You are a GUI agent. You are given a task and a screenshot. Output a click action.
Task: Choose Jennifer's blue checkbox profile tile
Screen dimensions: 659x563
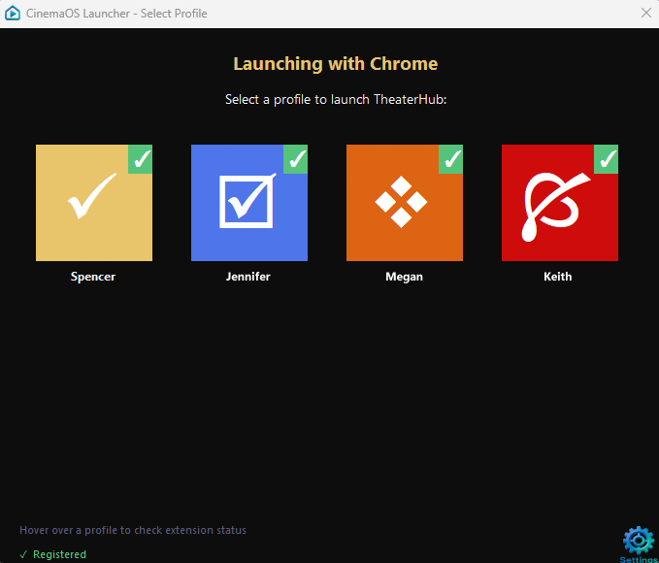pyautogui.click(x=248, y=204)
